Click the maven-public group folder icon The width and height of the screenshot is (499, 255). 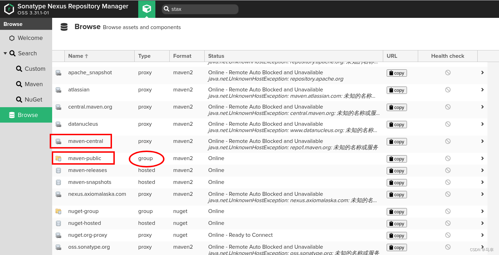pyautogui.click(x=58, y=158)
